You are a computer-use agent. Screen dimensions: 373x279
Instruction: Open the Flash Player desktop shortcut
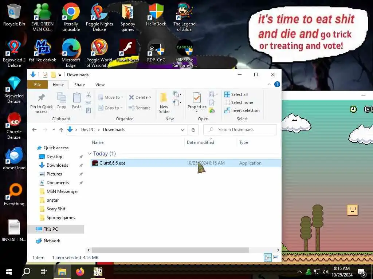pos(128,51)
